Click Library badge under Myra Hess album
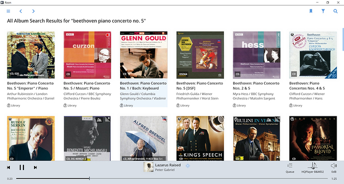The height and width of the screenshot is (184, 344). (239, 105)
